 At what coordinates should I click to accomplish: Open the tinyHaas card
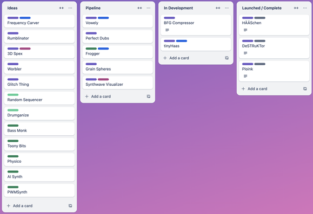point(196,44)
